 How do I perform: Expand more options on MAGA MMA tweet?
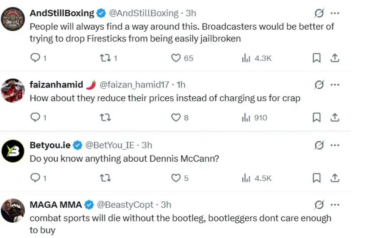pos(335,205)
